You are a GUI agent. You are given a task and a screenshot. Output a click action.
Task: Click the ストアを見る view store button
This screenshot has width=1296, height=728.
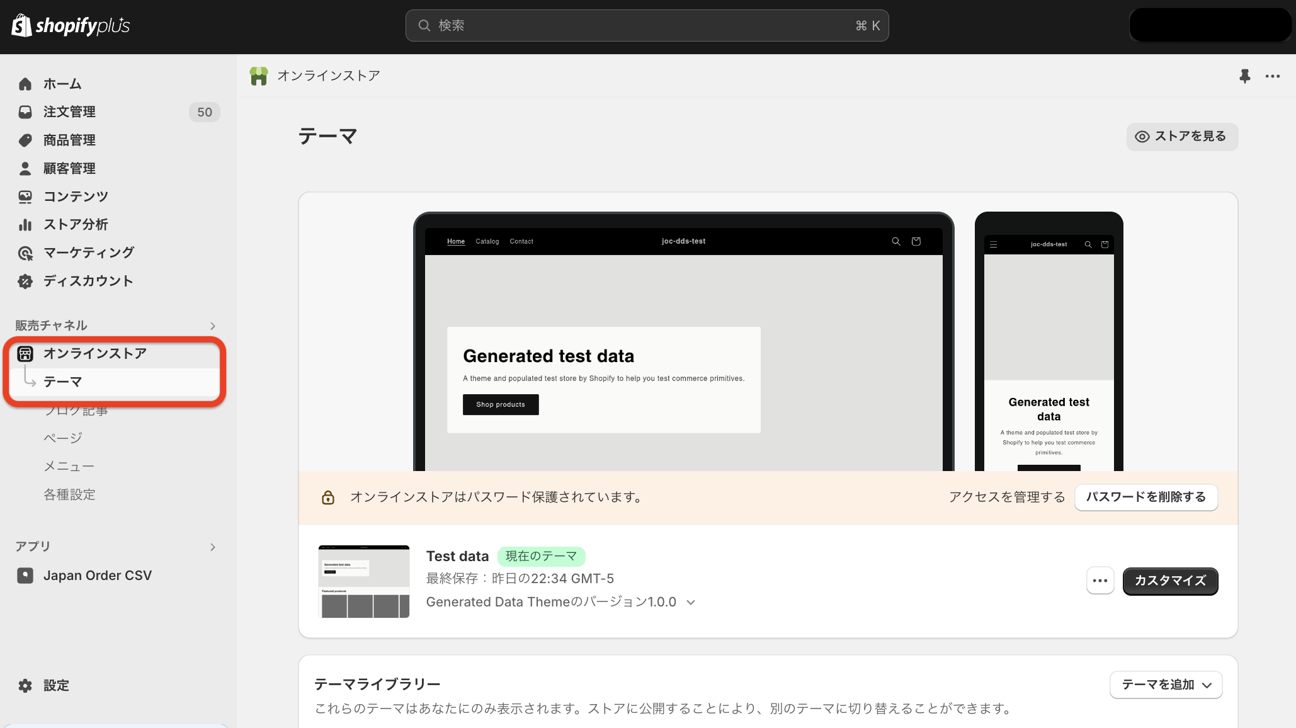click(1182, 137)
